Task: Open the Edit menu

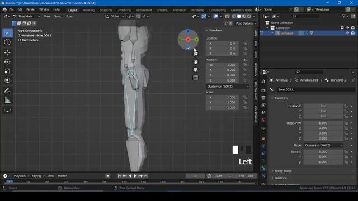Action: pos(20,9)
